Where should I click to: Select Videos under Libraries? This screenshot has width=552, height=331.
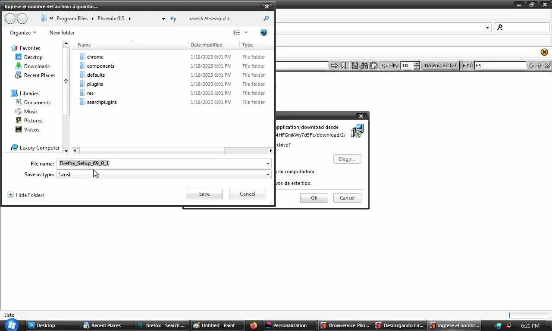(31, 130)
